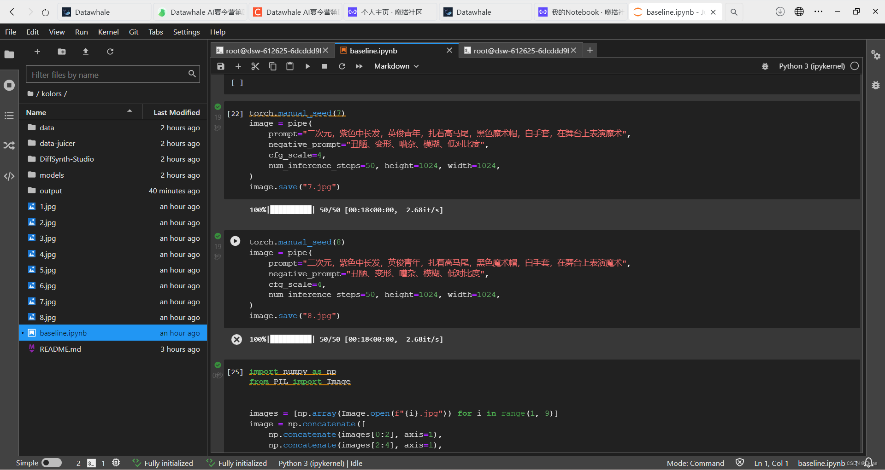The width and height of the screenshot is (885, 470).
Task: Open the models folder
Action: (113, 175)
